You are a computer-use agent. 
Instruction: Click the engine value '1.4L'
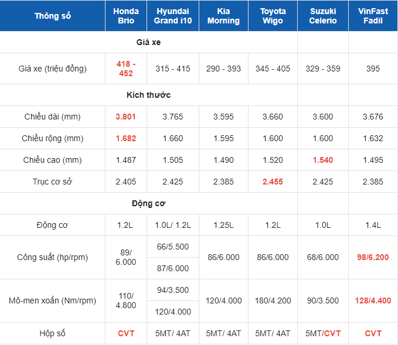pos(373,225)
